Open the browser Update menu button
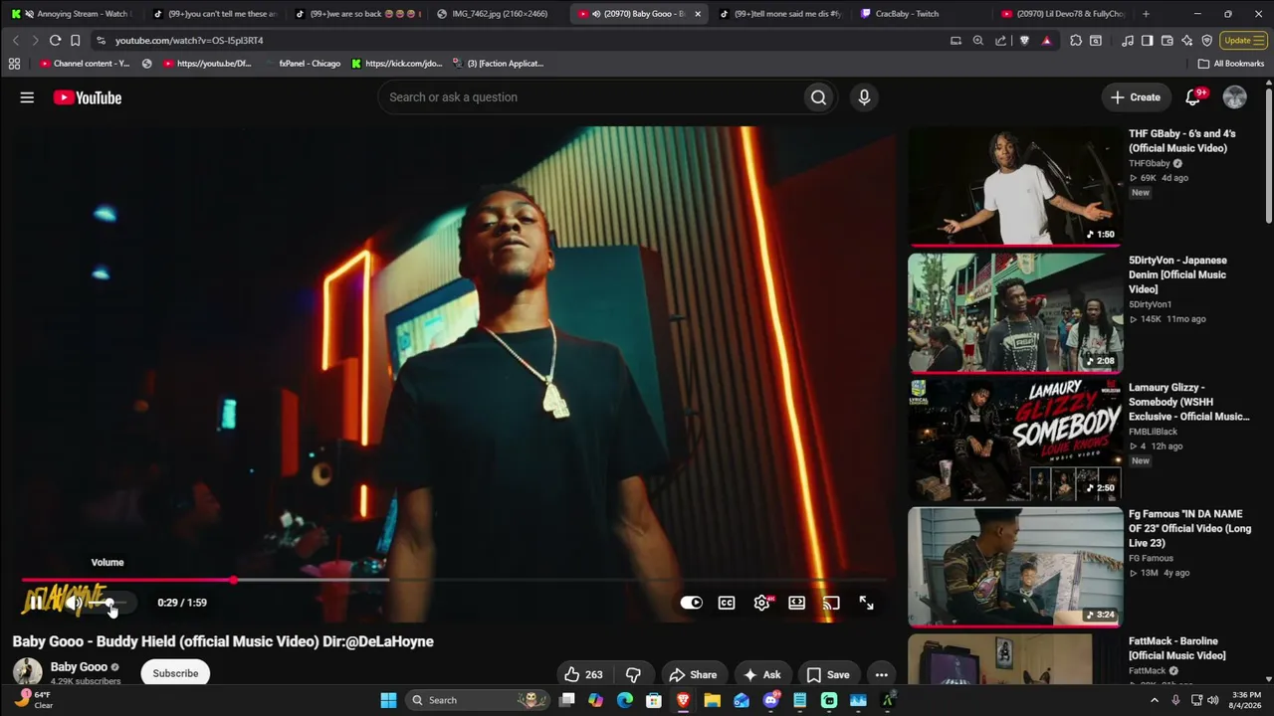 1243,41
